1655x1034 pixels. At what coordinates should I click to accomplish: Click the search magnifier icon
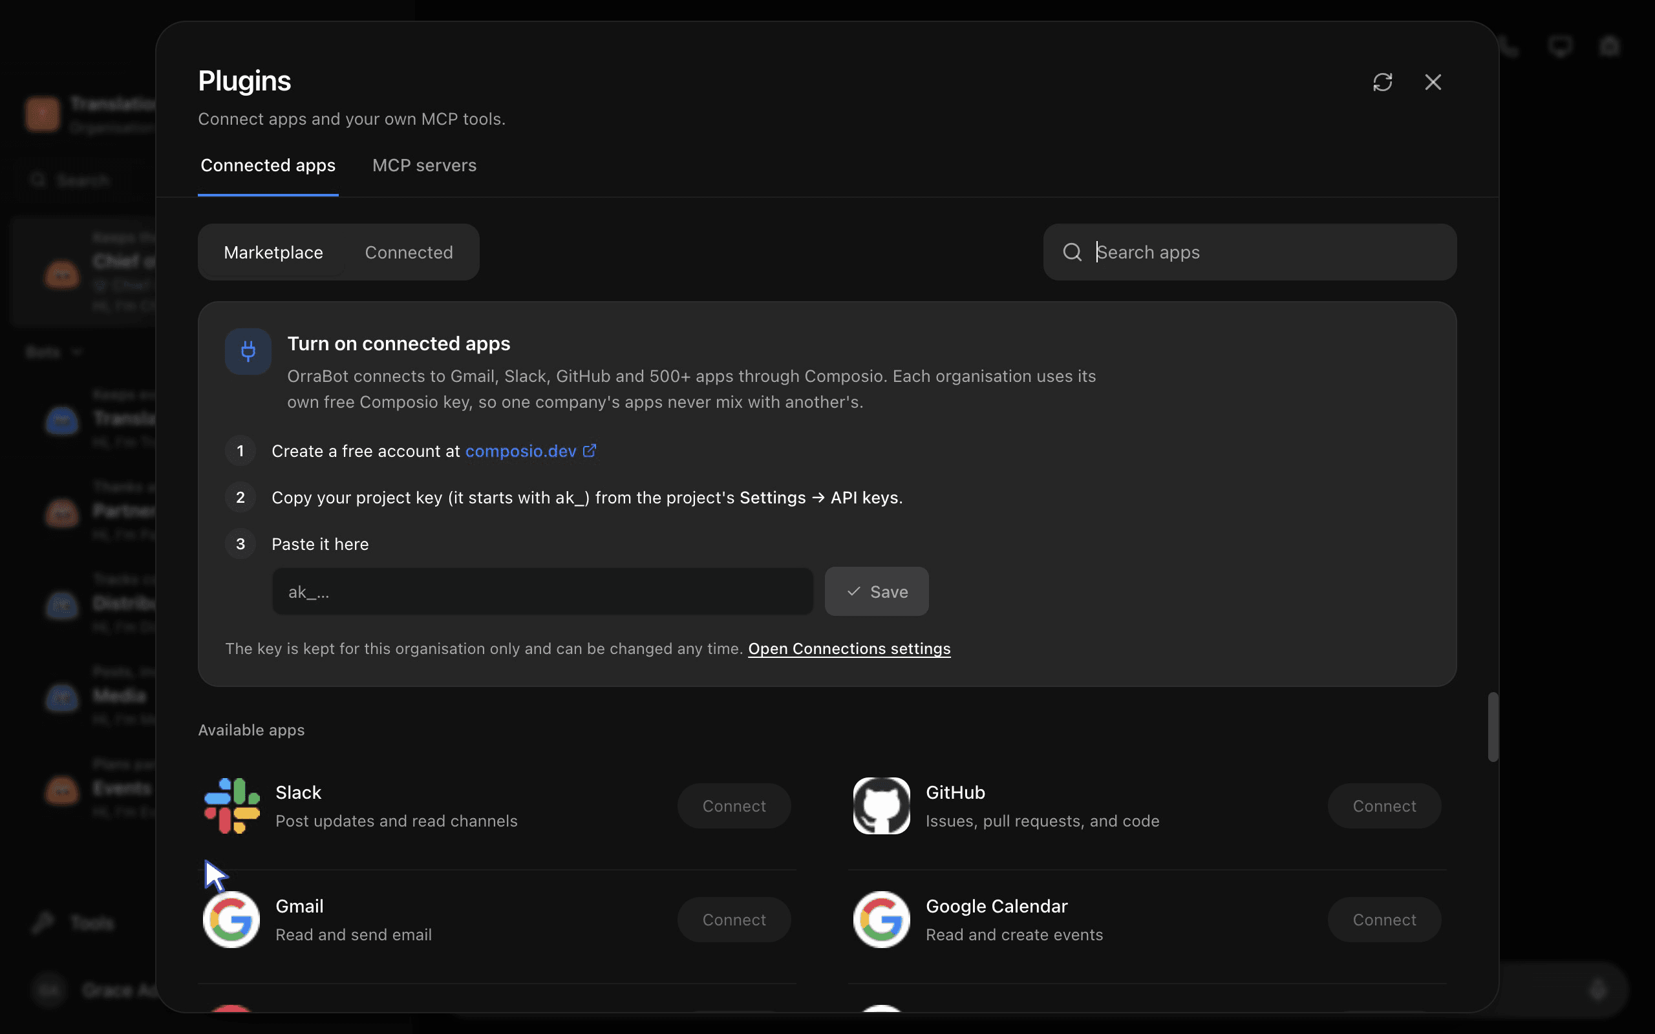1072,252
